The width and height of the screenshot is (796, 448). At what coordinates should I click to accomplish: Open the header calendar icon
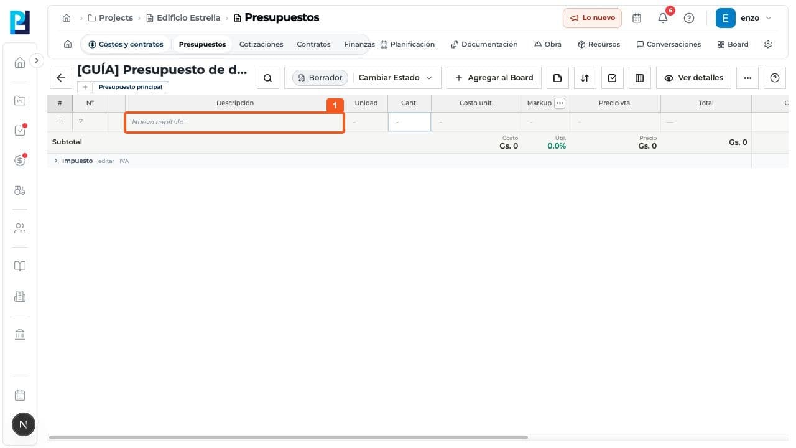tap(637, 18)
